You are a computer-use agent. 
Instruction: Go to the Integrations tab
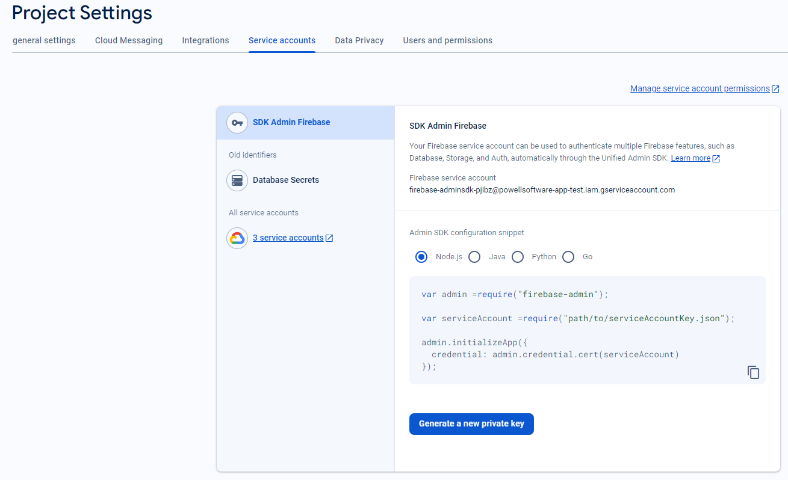206,40
